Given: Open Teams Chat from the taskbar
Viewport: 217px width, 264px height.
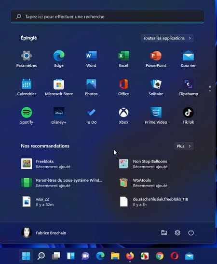Looking at the screenshot, I should (85, 256).
